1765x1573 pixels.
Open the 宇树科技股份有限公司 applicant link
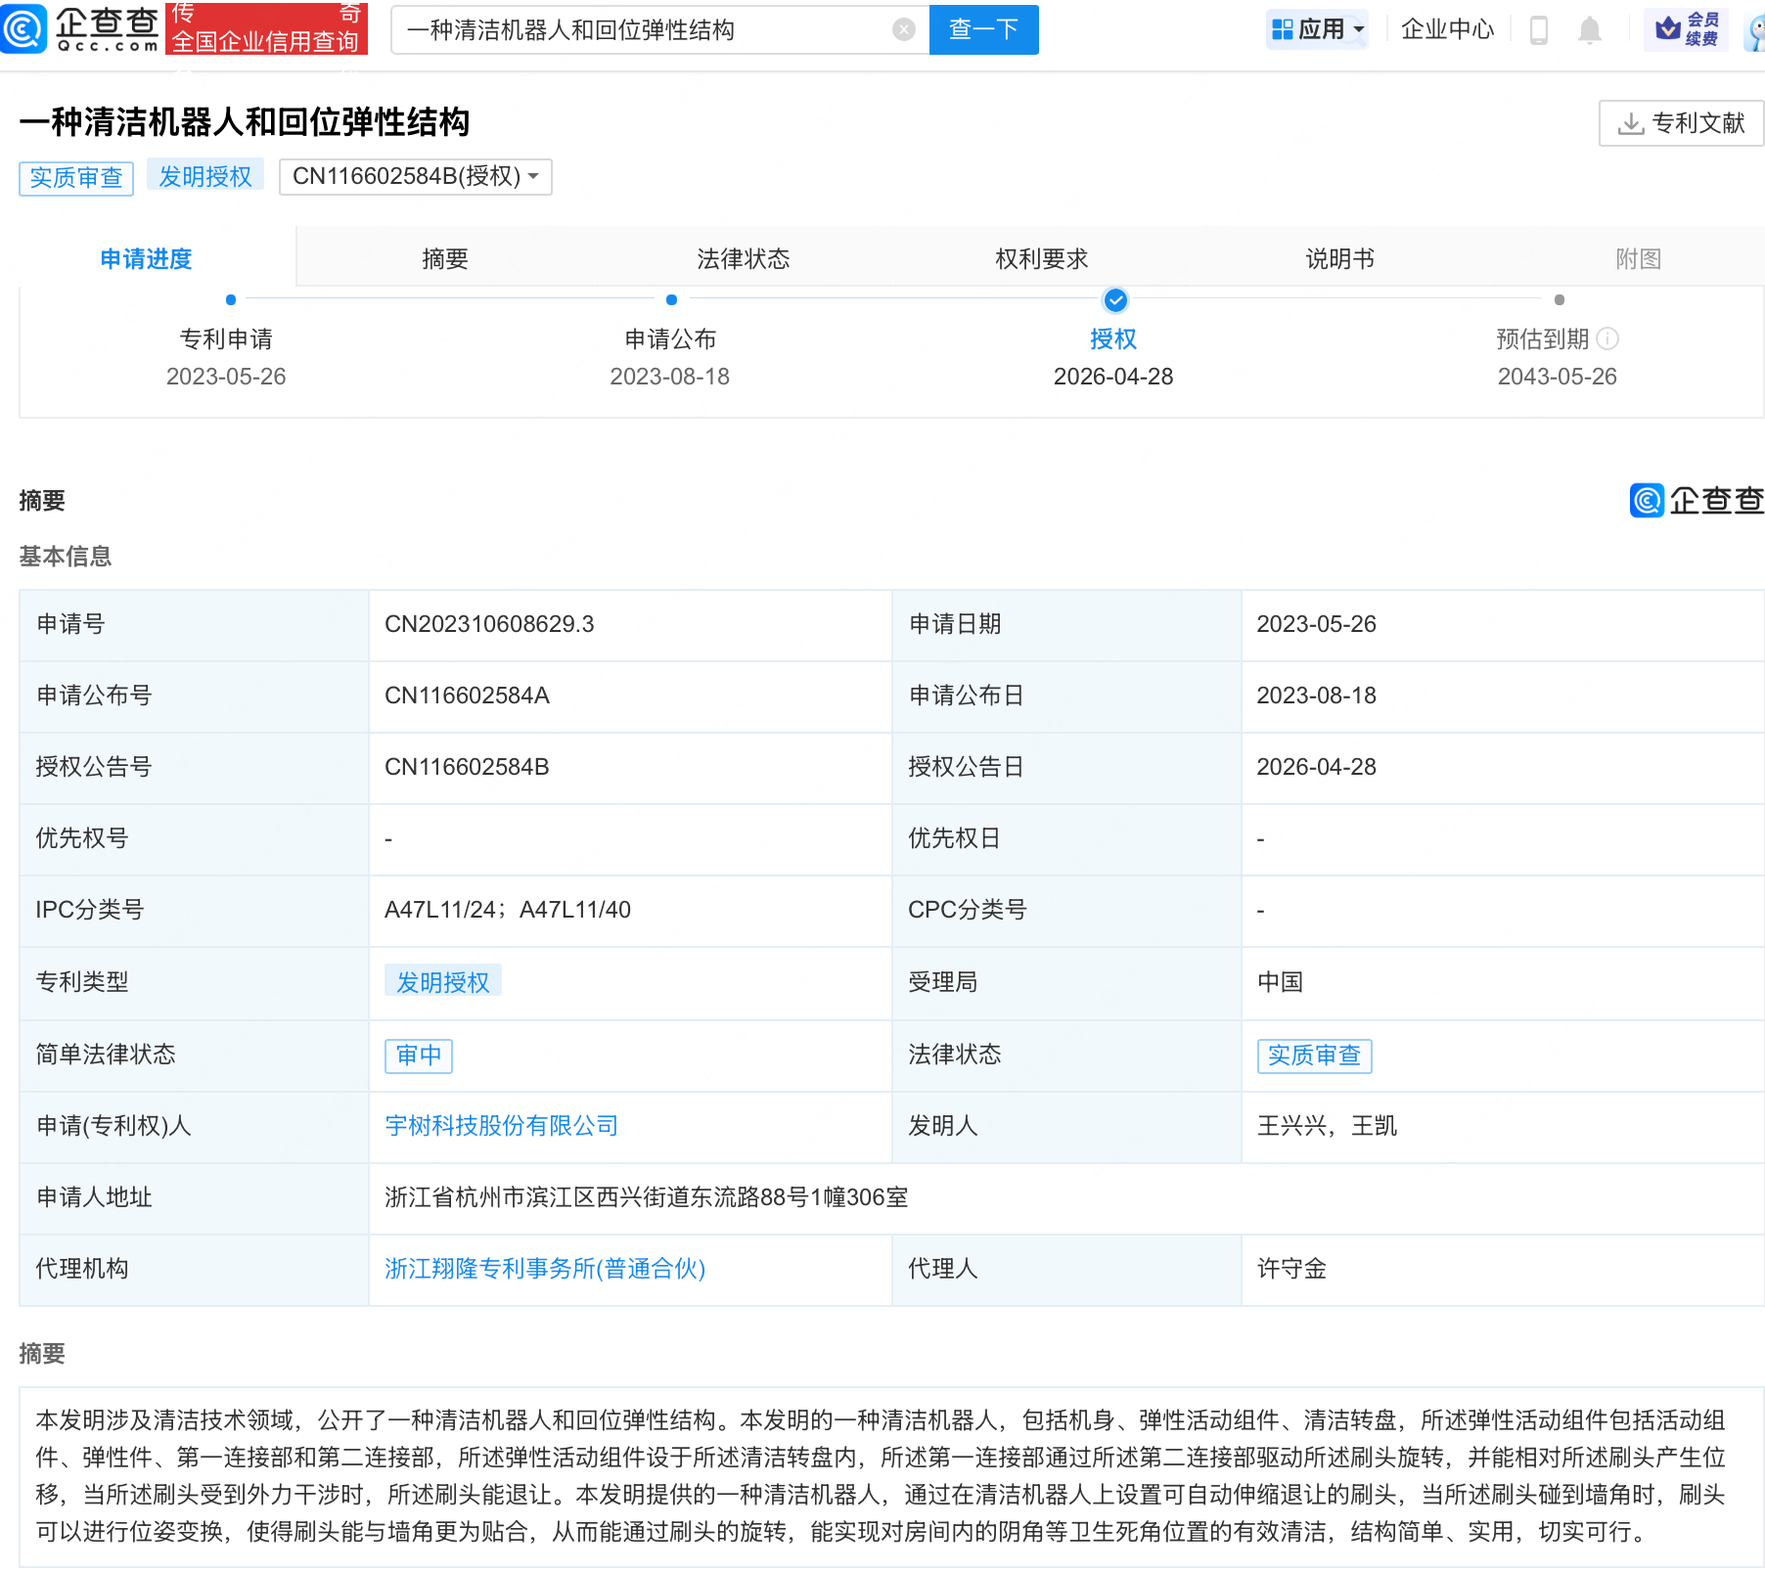(500, 1125)
